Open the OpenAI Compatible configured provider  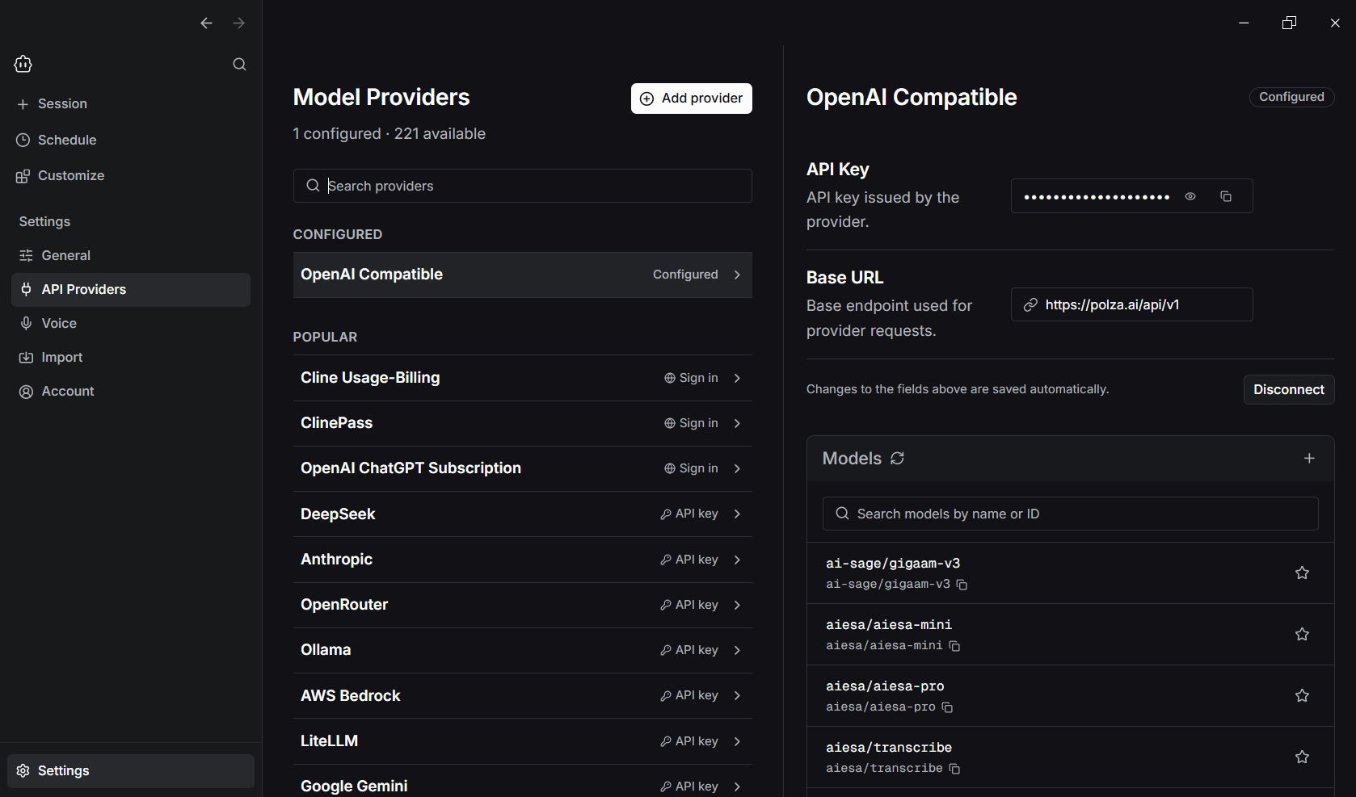(522, 275)
